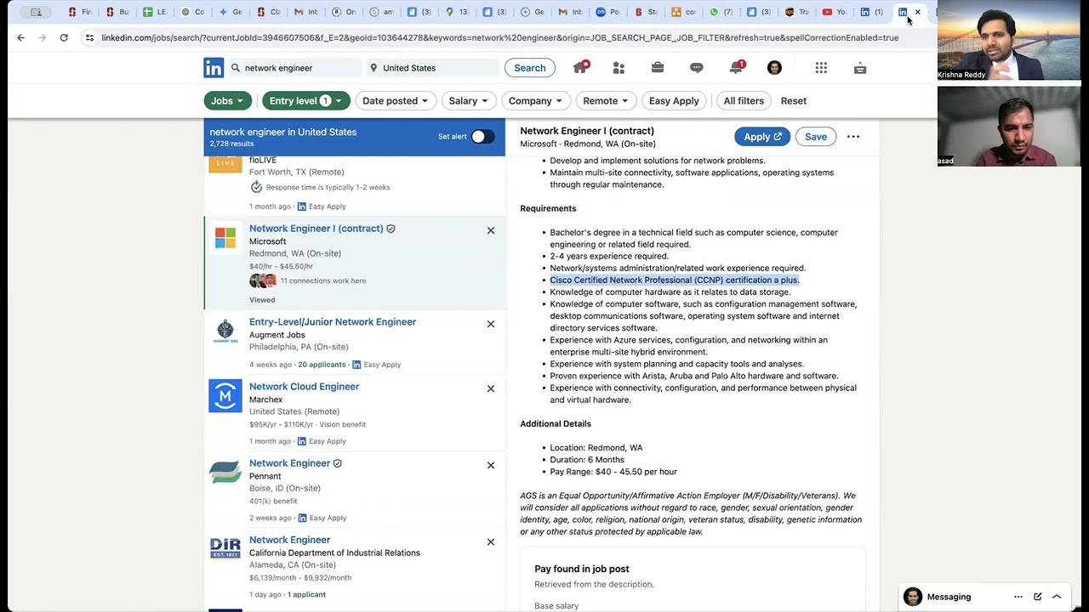The width and height of the screenshot is (1089, 612).
Task: Dismiss the California DIR Network Engineer card
Action: point(491,541)
